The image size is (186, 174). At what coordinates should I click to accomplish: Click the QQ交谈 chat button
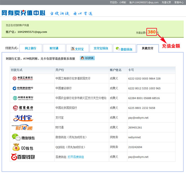point(87,58)
